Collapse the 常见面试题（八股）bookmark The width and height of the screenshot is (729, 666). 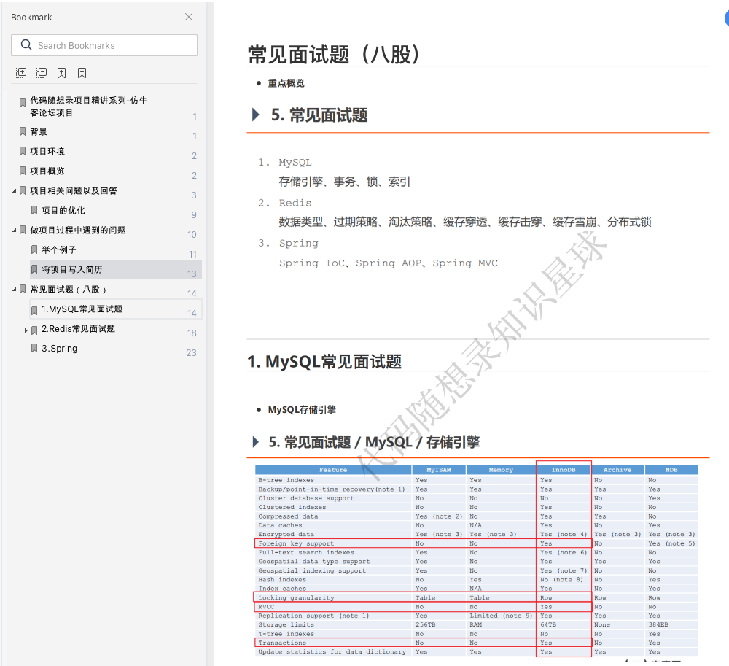(14, 290)
